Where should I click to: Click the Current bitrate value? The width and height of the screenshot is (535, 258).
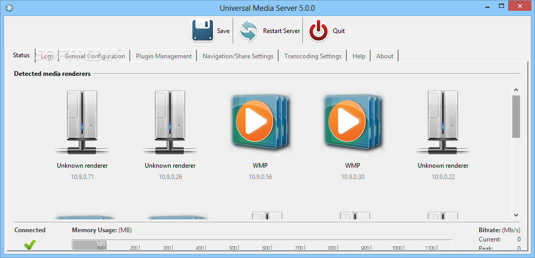(x=518, y=239)
